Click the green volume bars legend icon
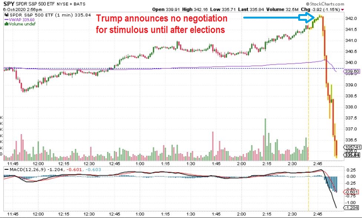 6,24
